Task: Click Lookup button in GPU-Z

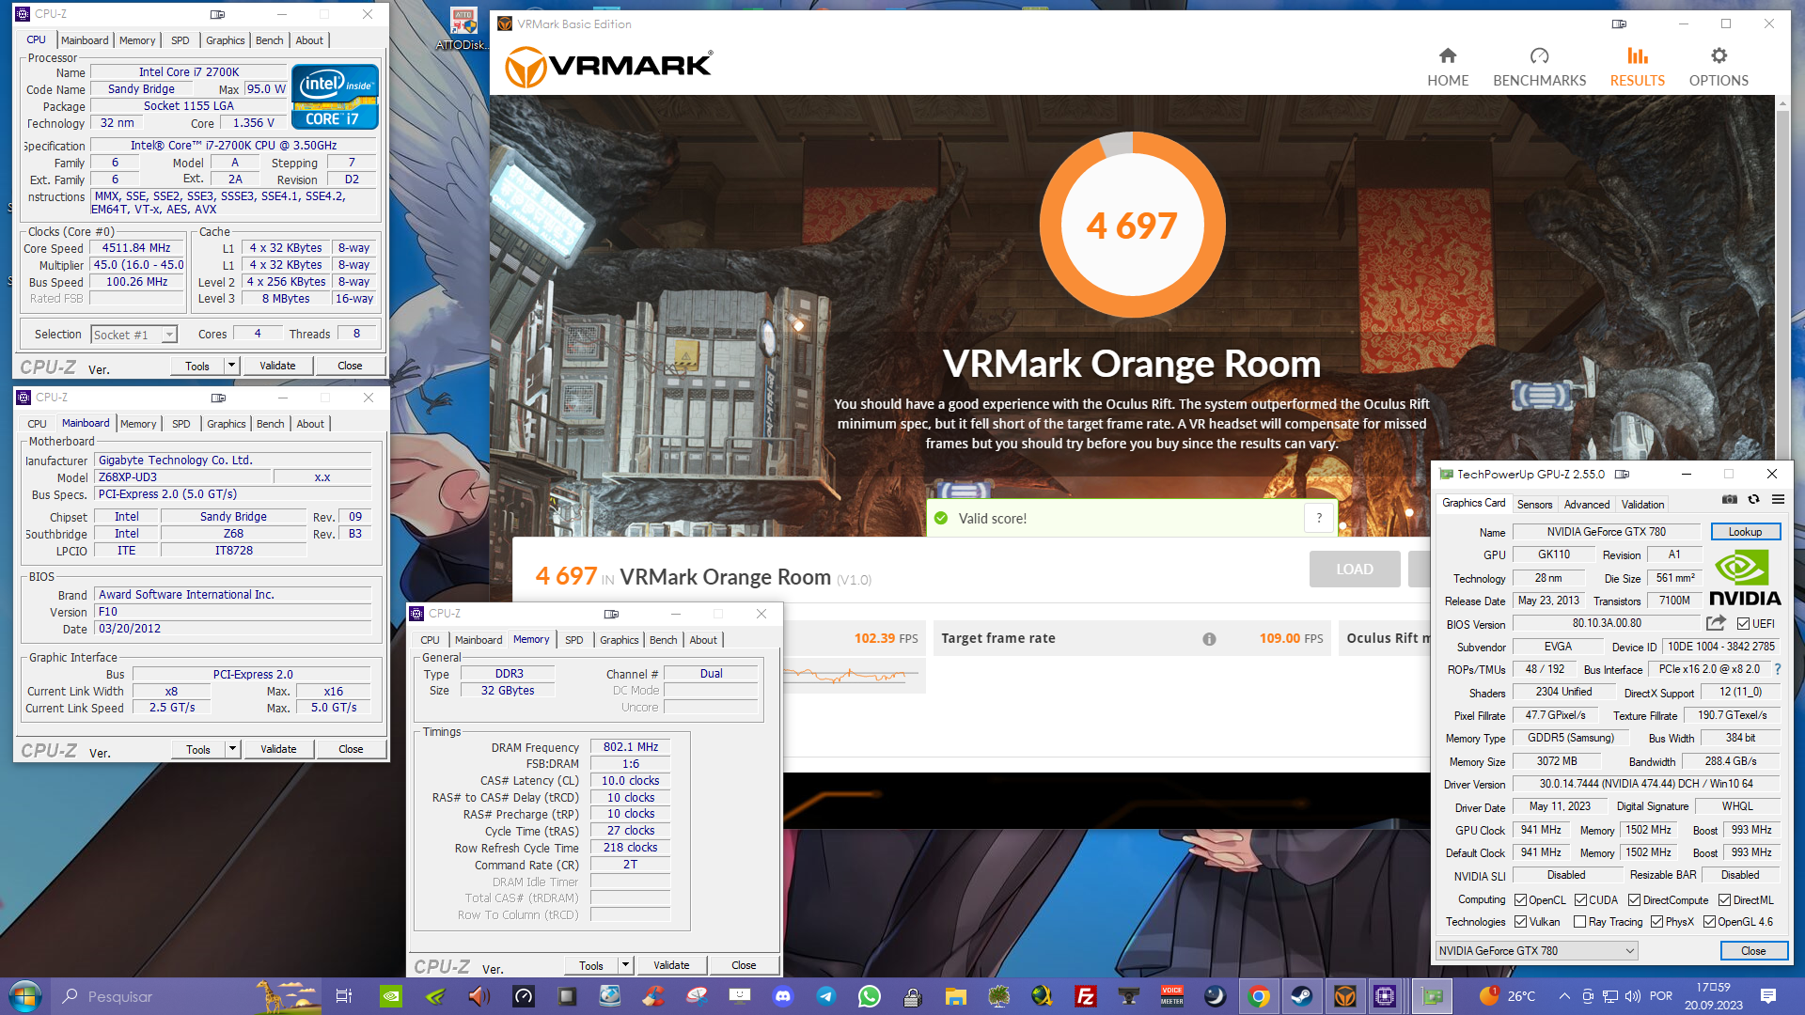Action: click(1745, 532)
